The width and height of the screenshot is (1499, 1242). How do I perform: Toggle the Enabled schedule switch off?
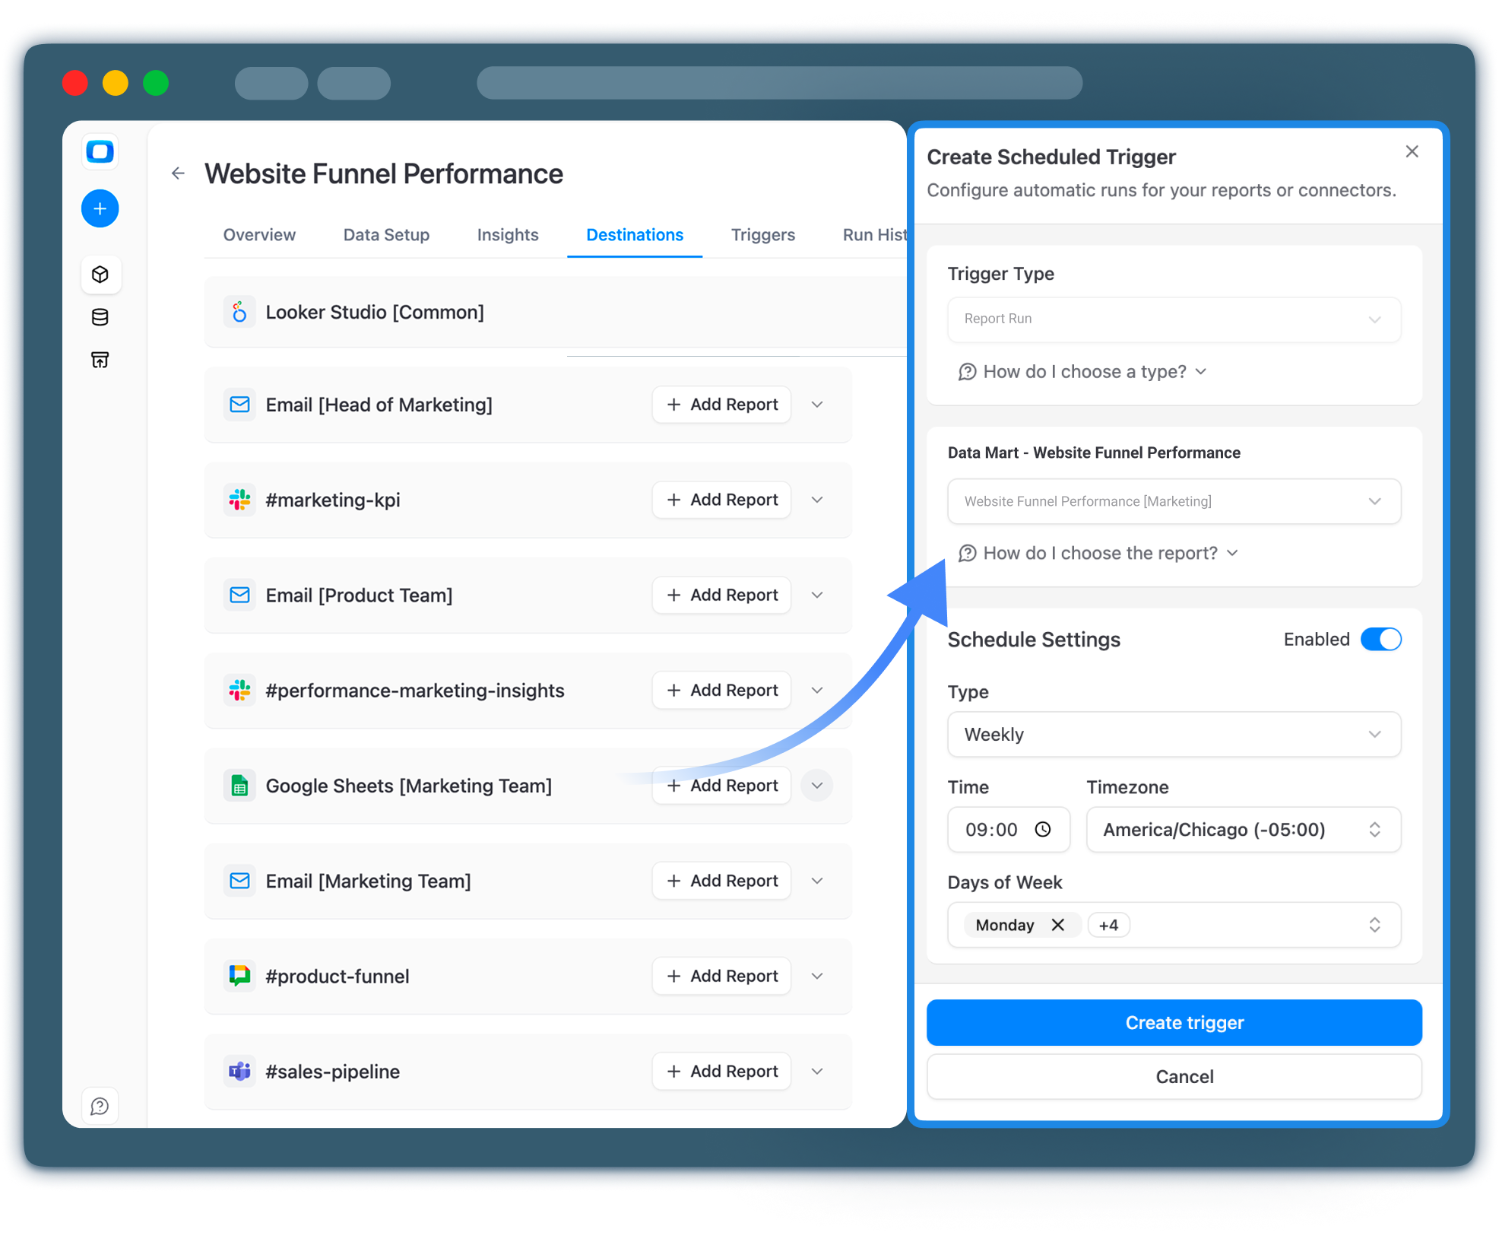[x=1380, y=639]
